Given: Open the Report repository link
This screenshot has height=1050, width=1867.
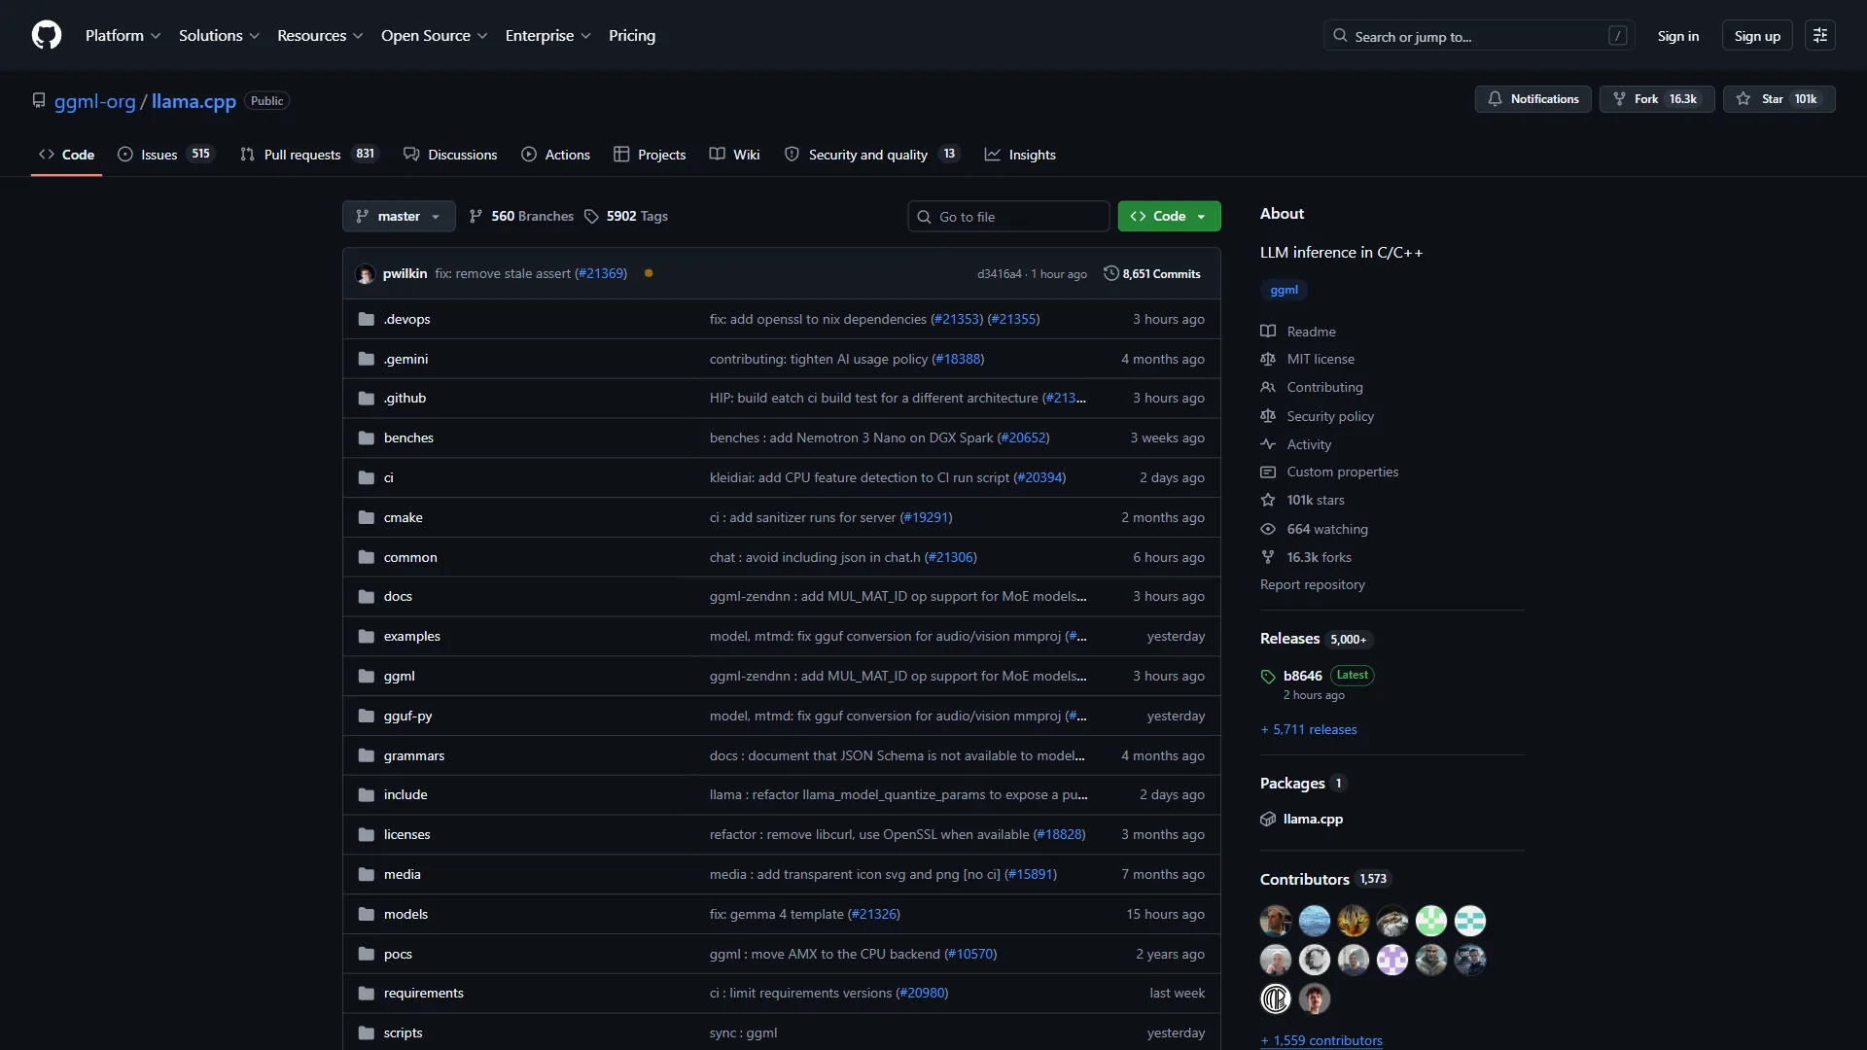Looking at the screenshot, I should pos(1313,584).
